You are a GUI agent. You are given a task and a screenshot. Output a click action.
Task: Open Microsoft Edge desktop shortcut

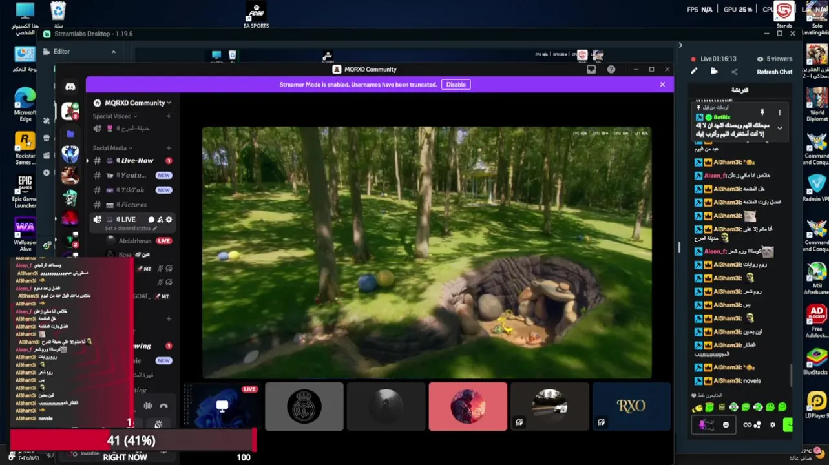tap(25, 105)
